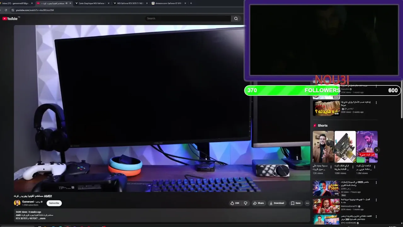Open options for the 108K views Short
Screen dimensions: 403x227
pos(353,167)
